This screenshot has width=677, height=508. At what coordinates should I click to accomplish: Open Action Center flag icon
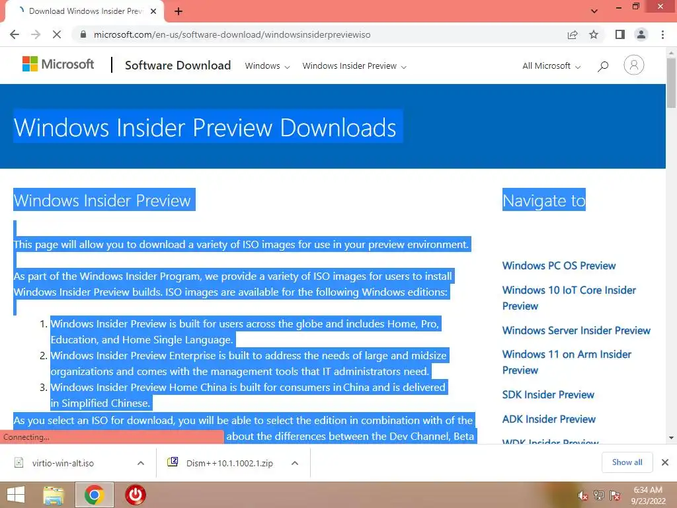click(x=615, y=495)
